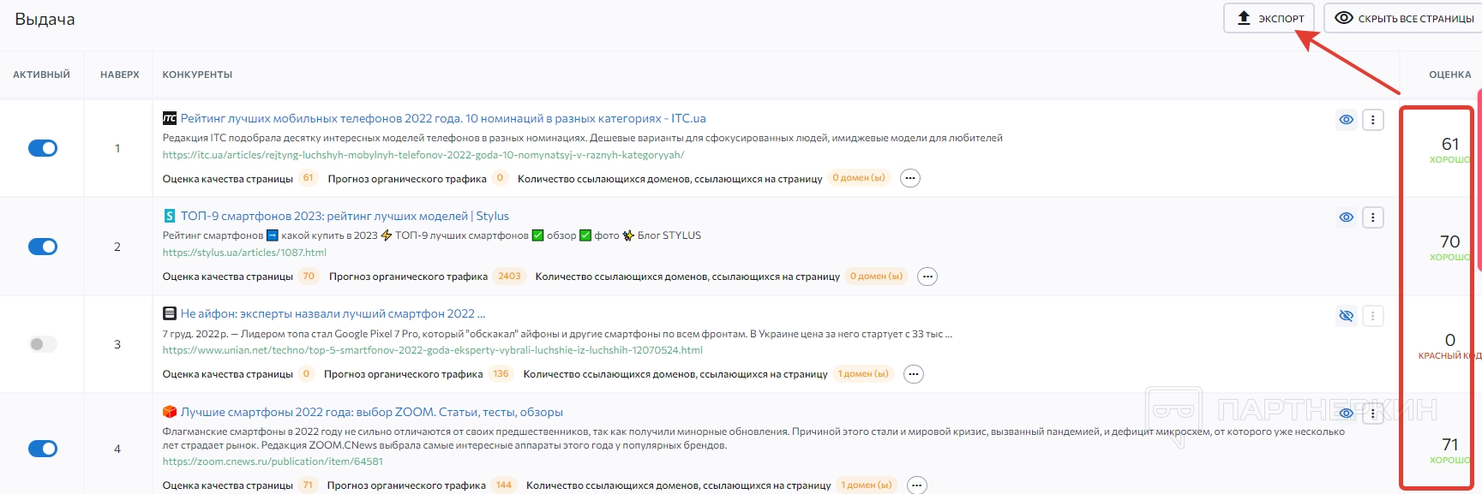This screenshot has height=494, width=1482.
Task: Click organic traffic badge 2403
Action: (x=509, y=277)
